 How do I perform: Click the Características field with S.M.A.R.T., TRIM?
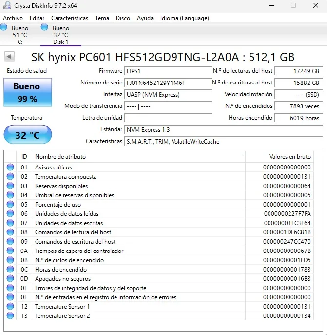(x=224, y=142)
